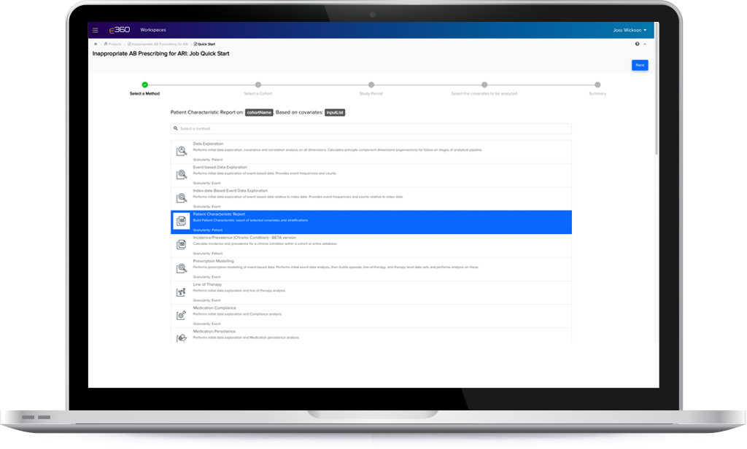Click the e360 logo
747x449 pixels.
[119, 30]
